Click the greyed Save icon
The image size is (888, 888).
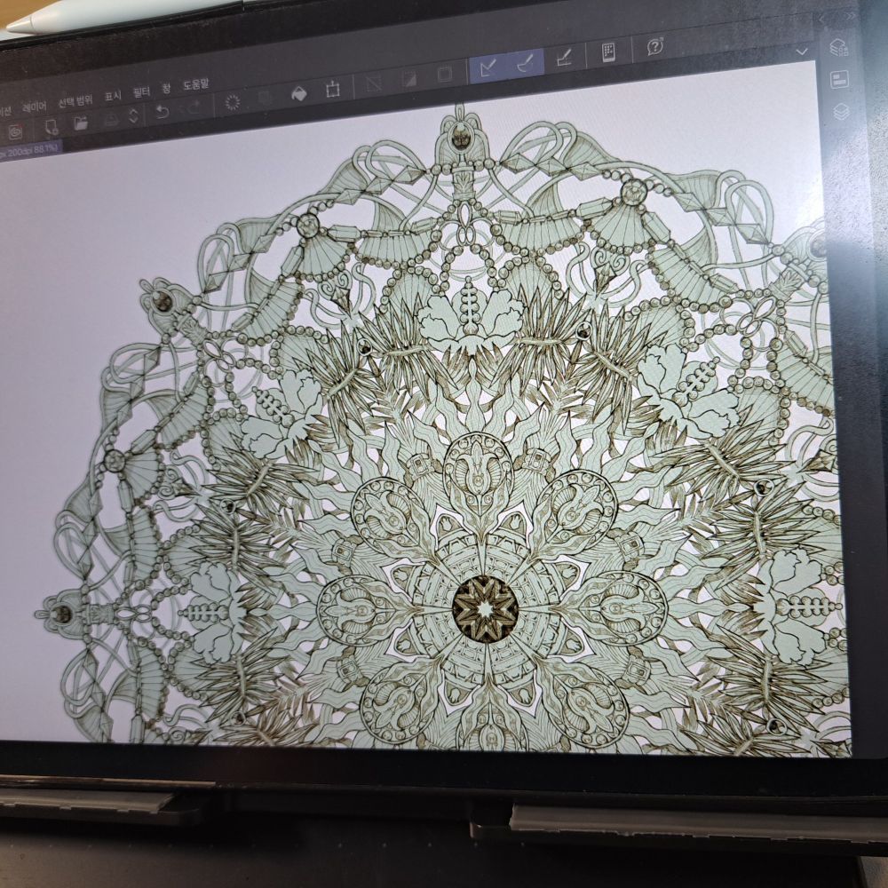point(111,119)
